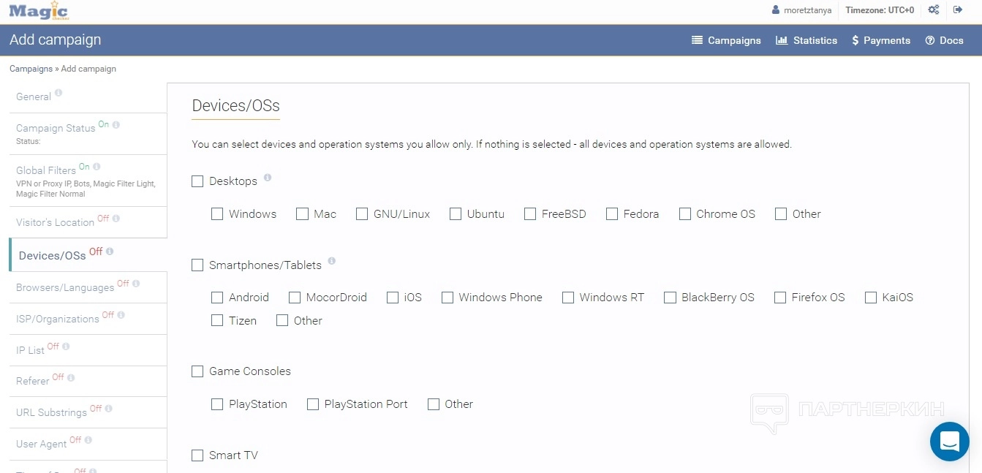982x473 pixels.
Task: Click info icon next to Global Filters
Action: 97,167
